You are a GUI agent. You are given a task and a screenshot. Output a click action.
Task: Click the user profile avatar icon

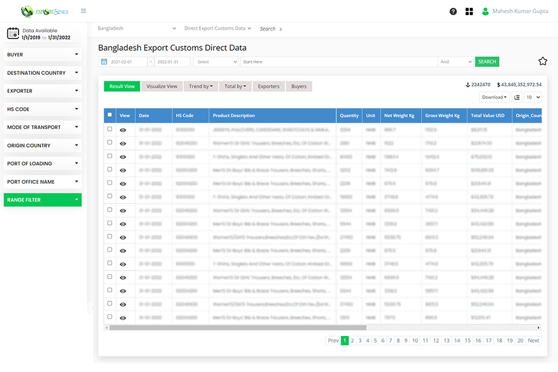[x=485, y=11]
